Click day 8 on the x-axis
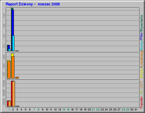Viewport: 145px width, 113px height. [39, 110]
